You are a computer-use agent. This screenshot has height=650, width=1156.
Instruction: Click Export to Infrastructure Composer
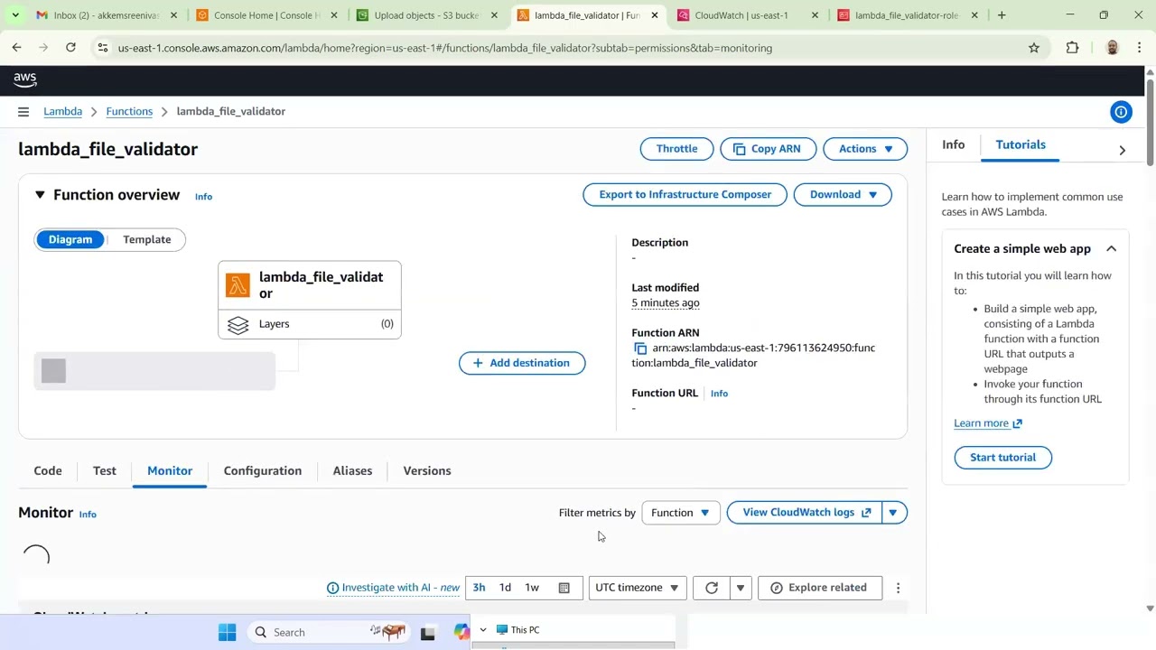click(685, 195)
